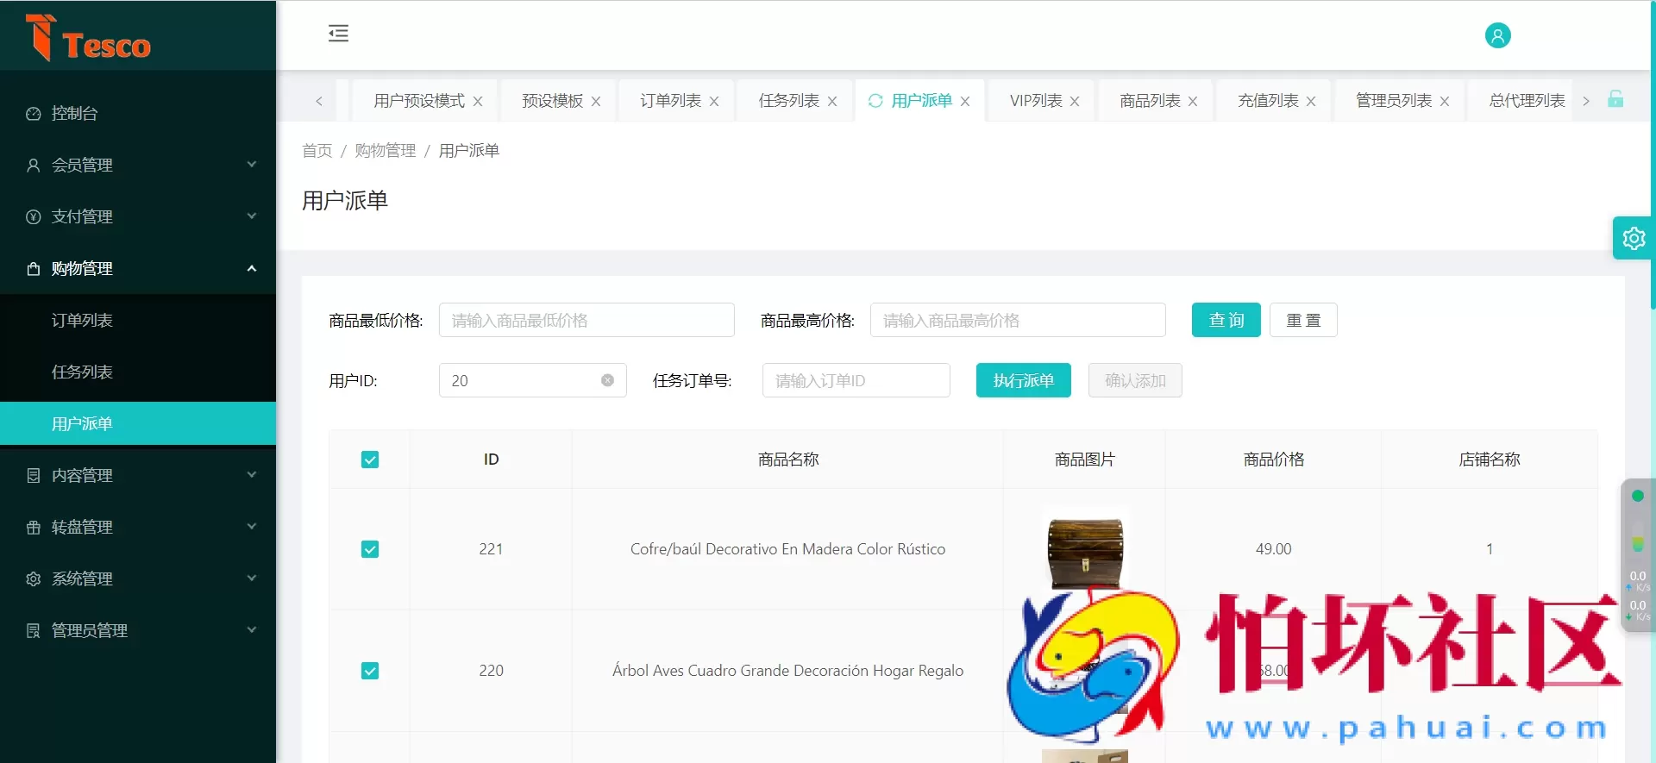1656x763 pixels.
Task: Close the 充值列表 tab
Action: point(1311,102)
